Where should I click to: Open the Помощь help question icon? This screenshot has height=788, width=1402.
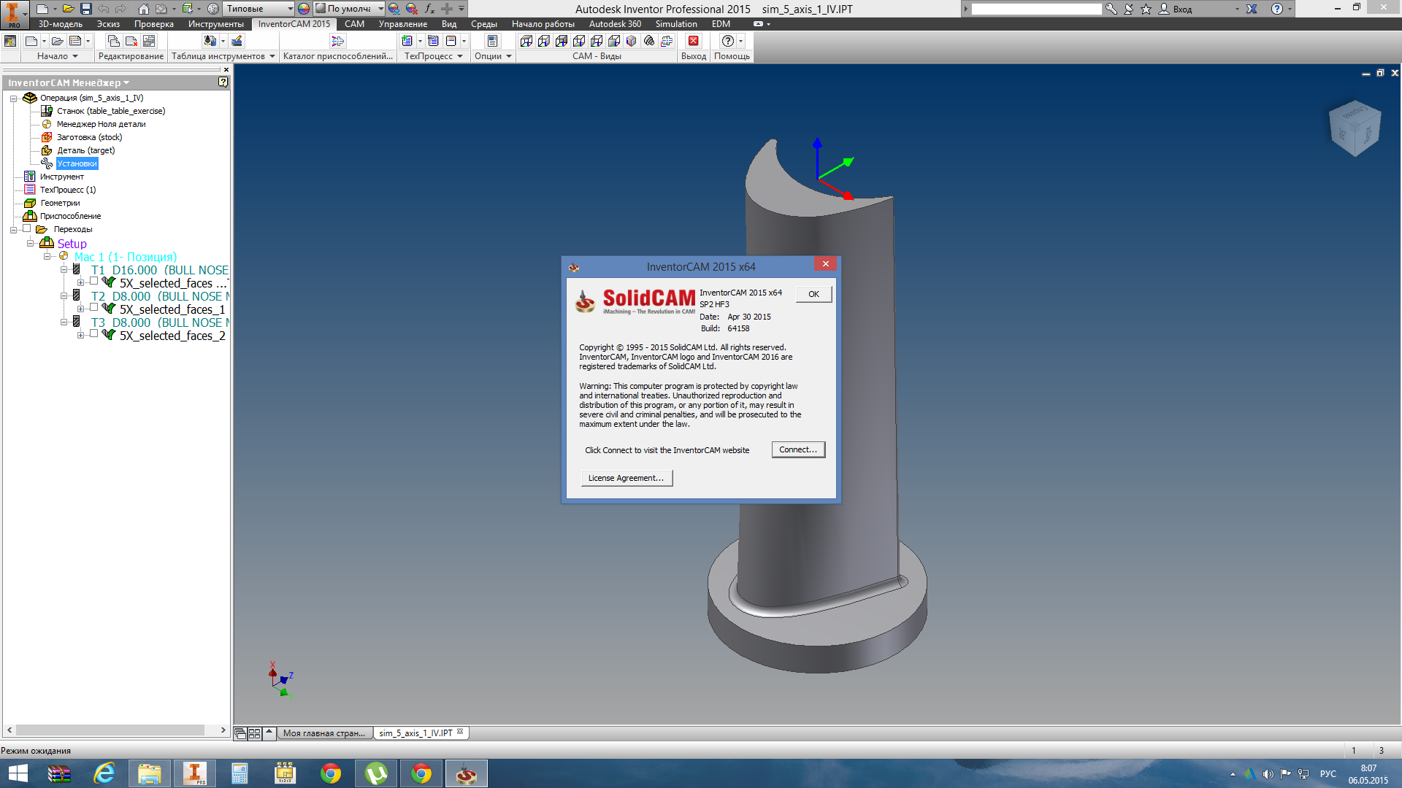(727, 41)
